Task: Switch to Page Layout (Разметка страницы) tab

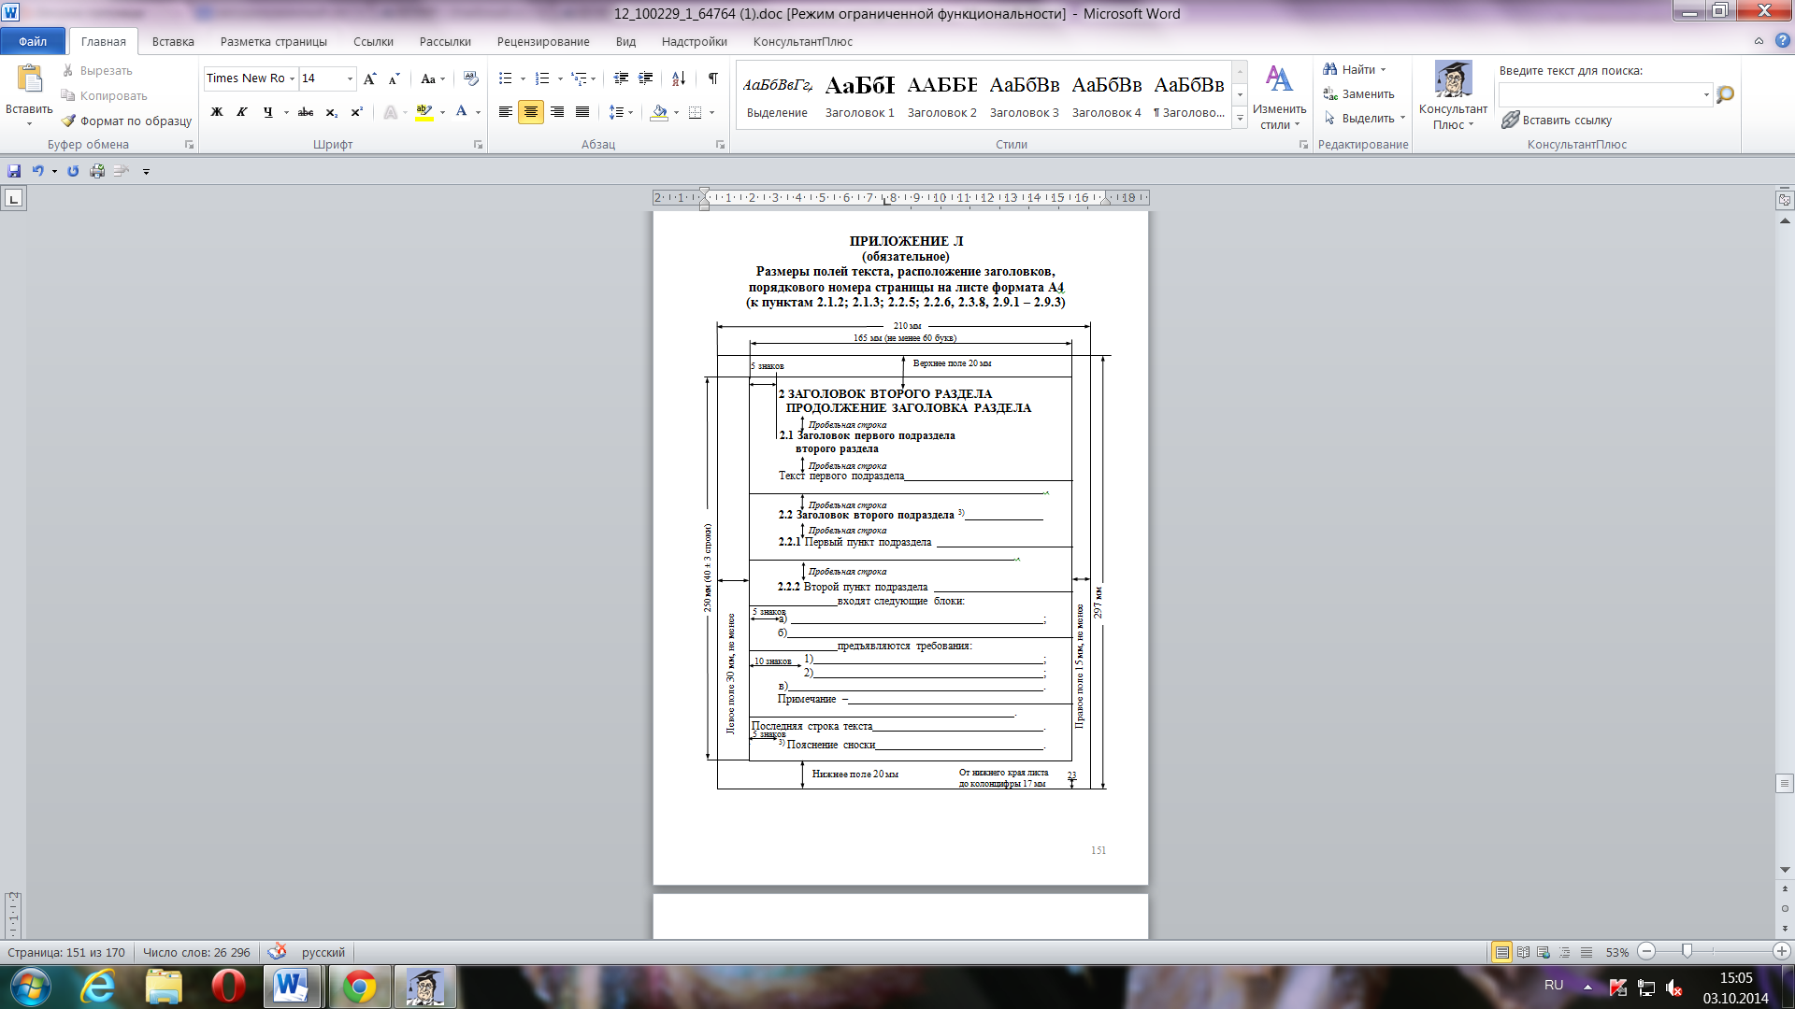Action: click(x=274, y=41)
